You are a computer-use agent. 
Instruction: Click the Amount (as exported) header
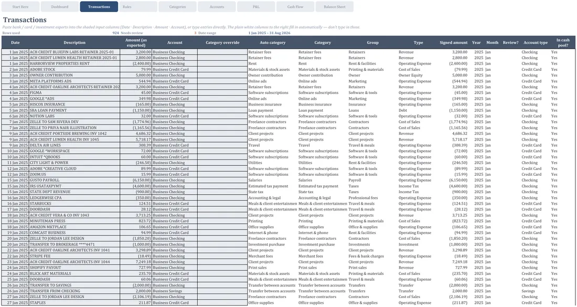coord(136,43)
